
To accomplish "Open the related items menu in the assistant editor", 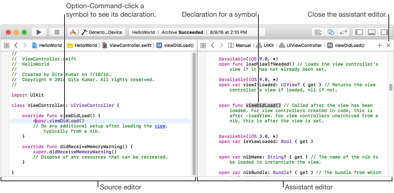I will tap(203, 46).
